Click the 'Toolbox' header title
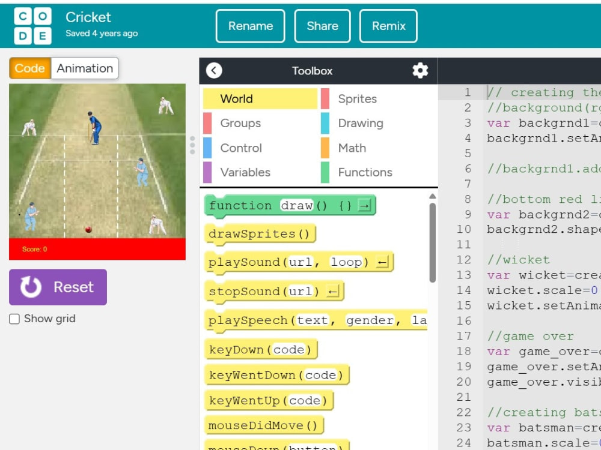 click(x=312, y=71)
